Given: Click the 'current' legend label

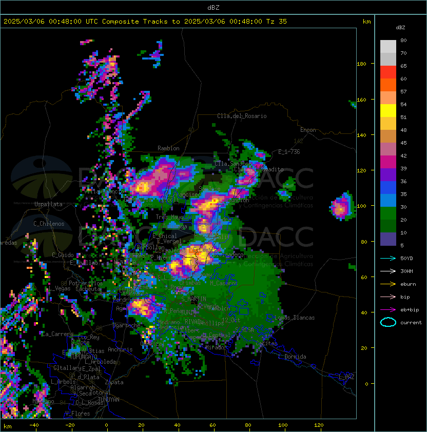Looking at the screenshot, I should tap(411, 323).
